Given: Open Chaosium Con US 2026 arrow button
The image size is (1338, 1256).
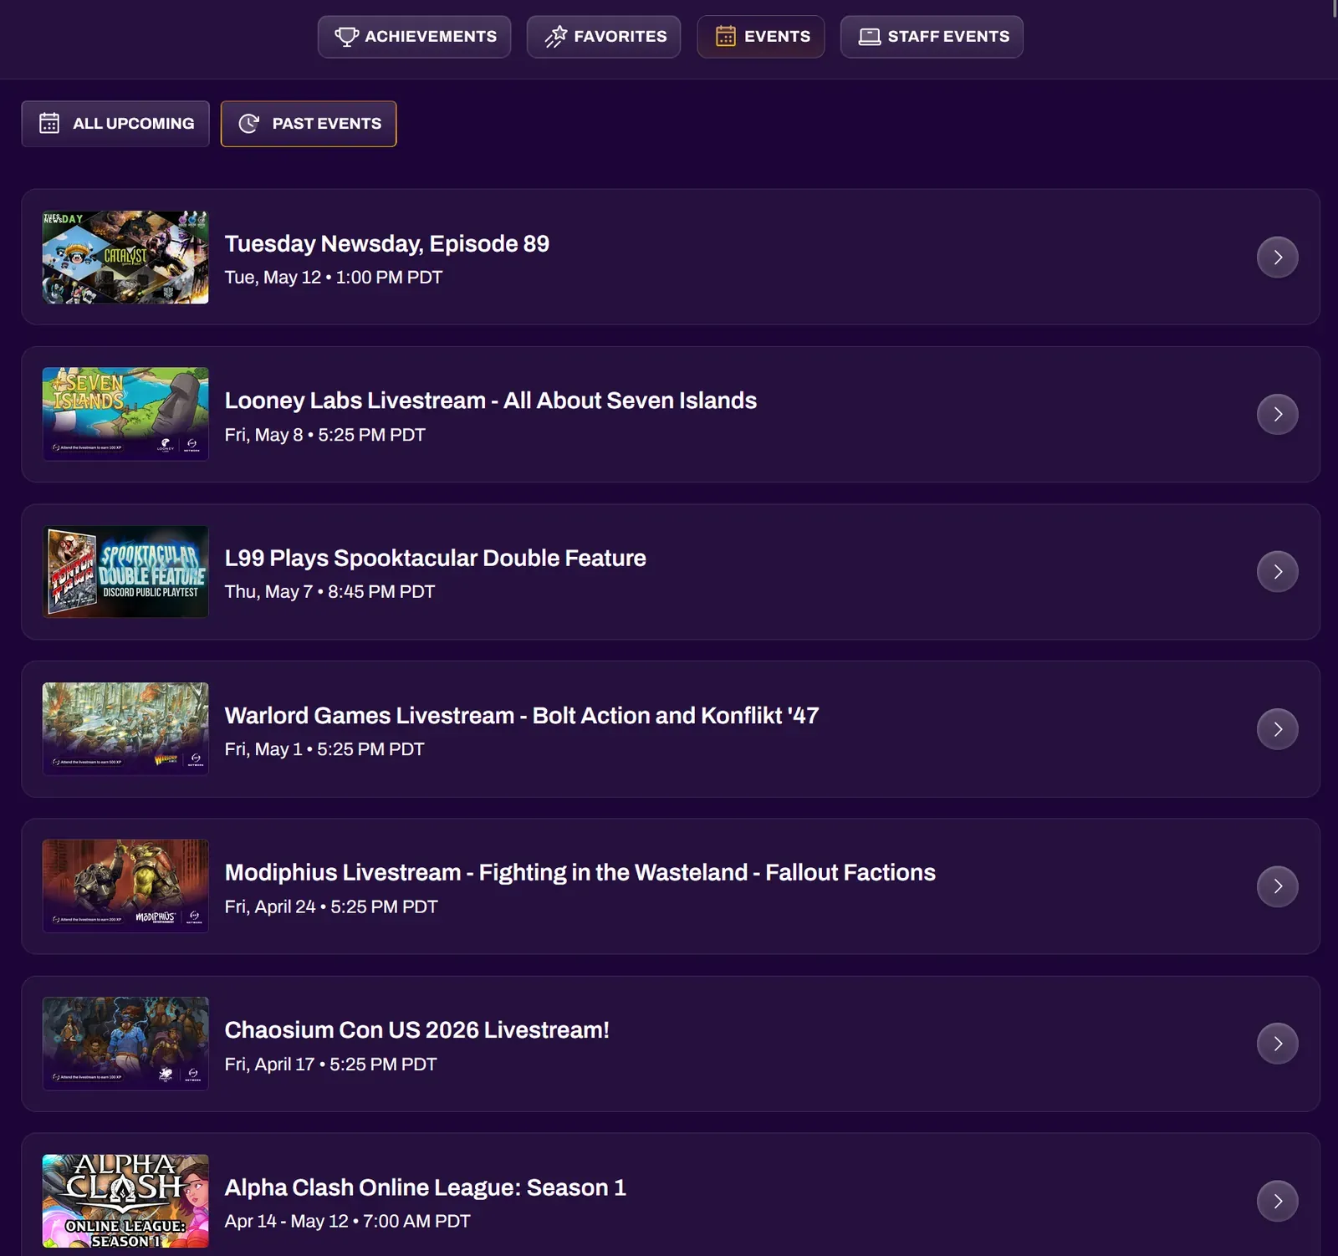Looking at the screenshot, I should point(1278,1044).
